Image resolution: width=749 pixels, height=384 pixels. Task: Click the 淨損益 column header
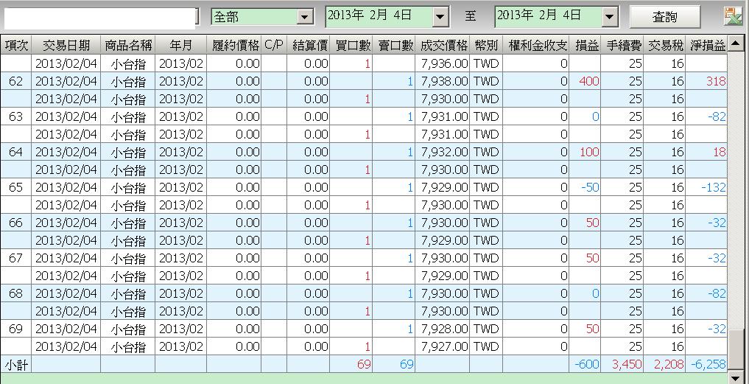pyautogui.click(x=707, y=45)
